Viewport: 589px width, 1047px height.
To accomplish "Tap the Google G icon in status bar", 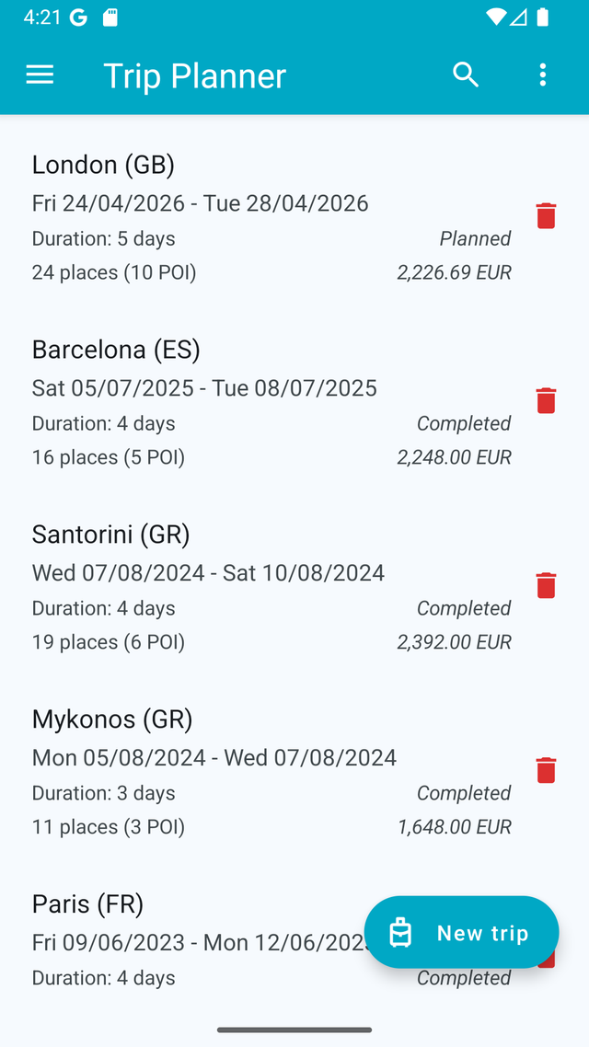I will 79,16.
